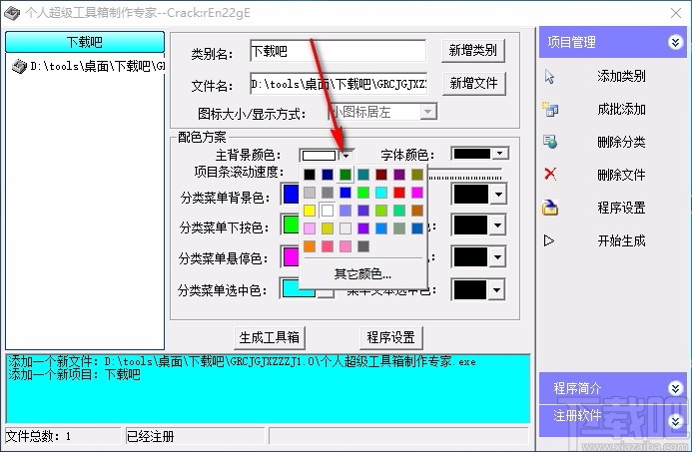Pick the yellow-green swatch in the palette
This screenshot has width=692, height=452.
(381, 211)
